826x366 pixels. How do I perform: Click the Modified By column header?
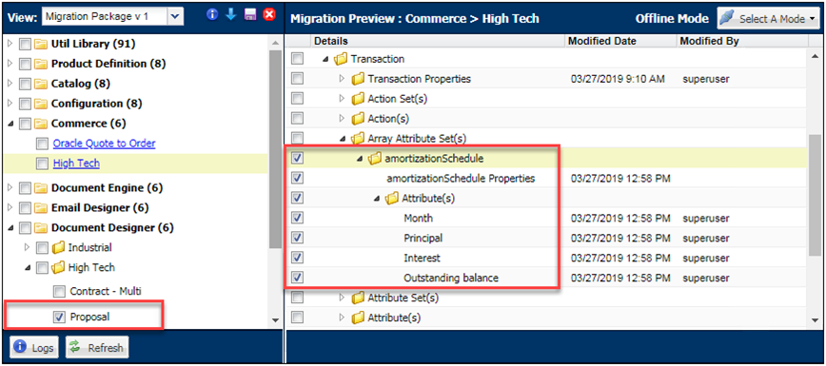[x=741, y=41]
